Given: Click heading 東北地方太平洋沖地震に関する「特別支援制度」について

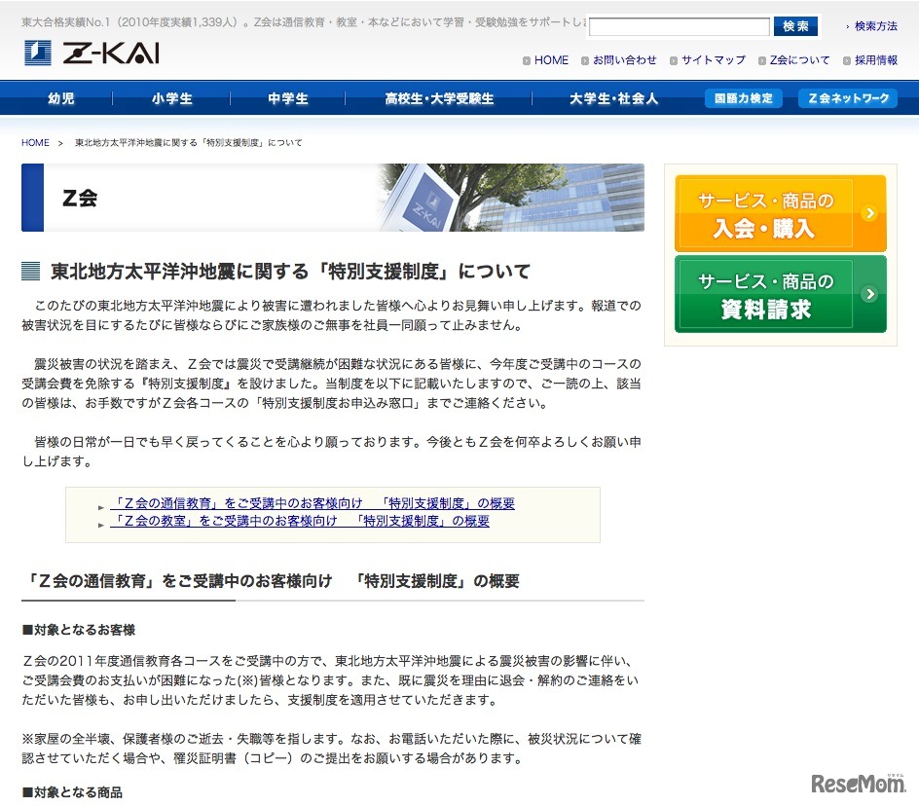Looking at the screenshot, I should pyautogui.click(x=290, y=271).
